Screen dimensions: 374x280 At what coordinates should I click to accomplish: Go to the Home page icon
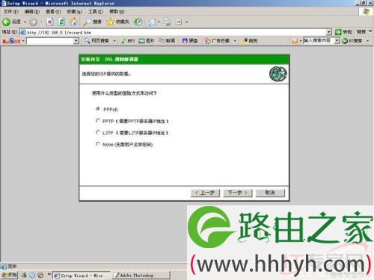coord(73,22)
